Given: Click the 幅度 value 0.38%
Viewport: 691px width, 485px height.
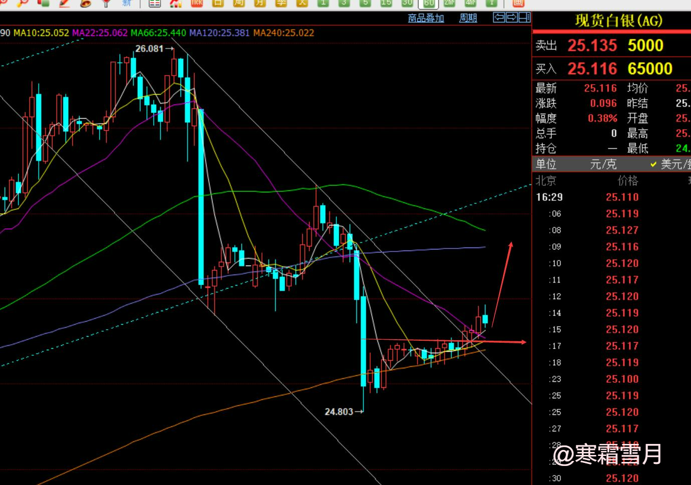Looking at the screenshot, I should 602,118.
